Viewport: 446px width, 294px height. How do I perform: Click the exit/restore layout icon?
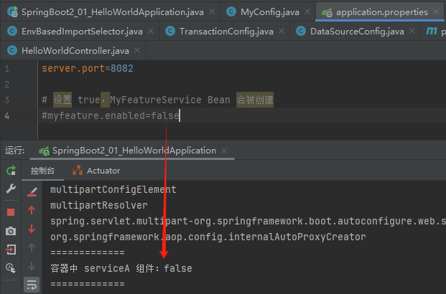[11, 250]
